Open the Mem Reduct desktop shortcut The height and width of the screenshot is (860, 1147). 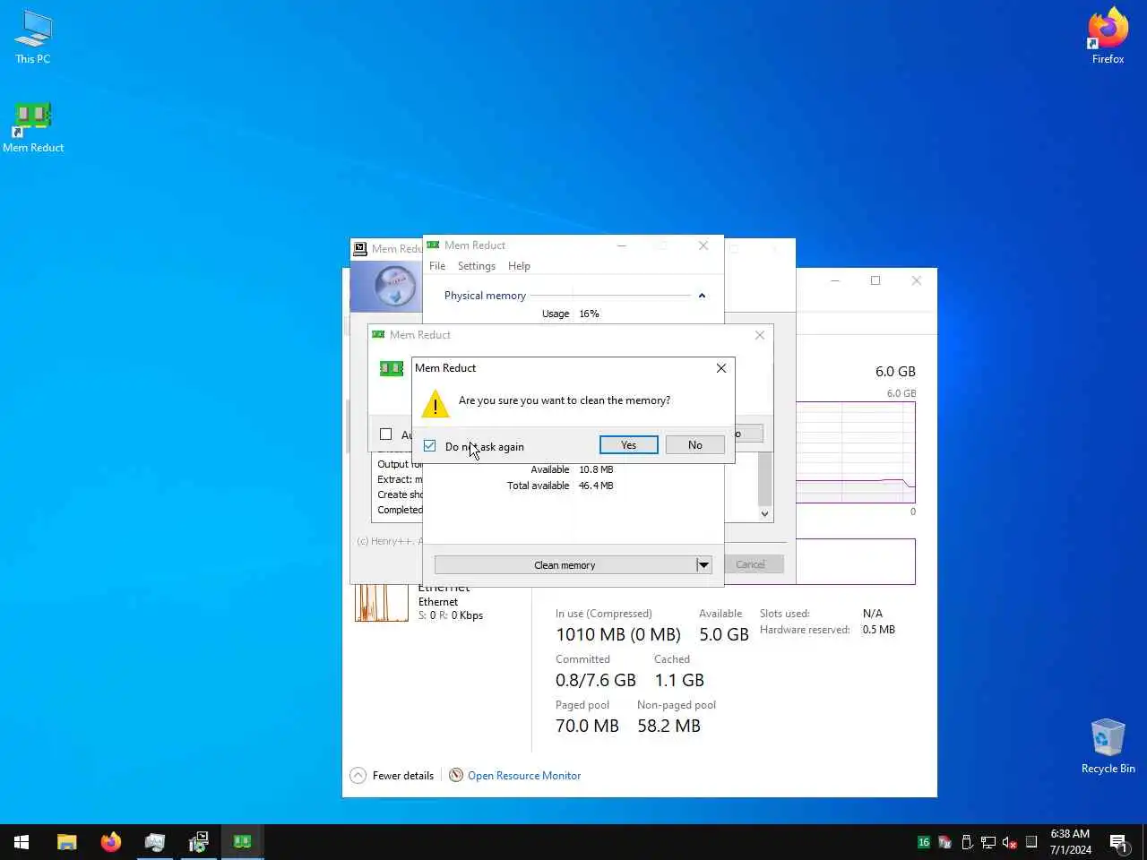[x=33, y=127]
